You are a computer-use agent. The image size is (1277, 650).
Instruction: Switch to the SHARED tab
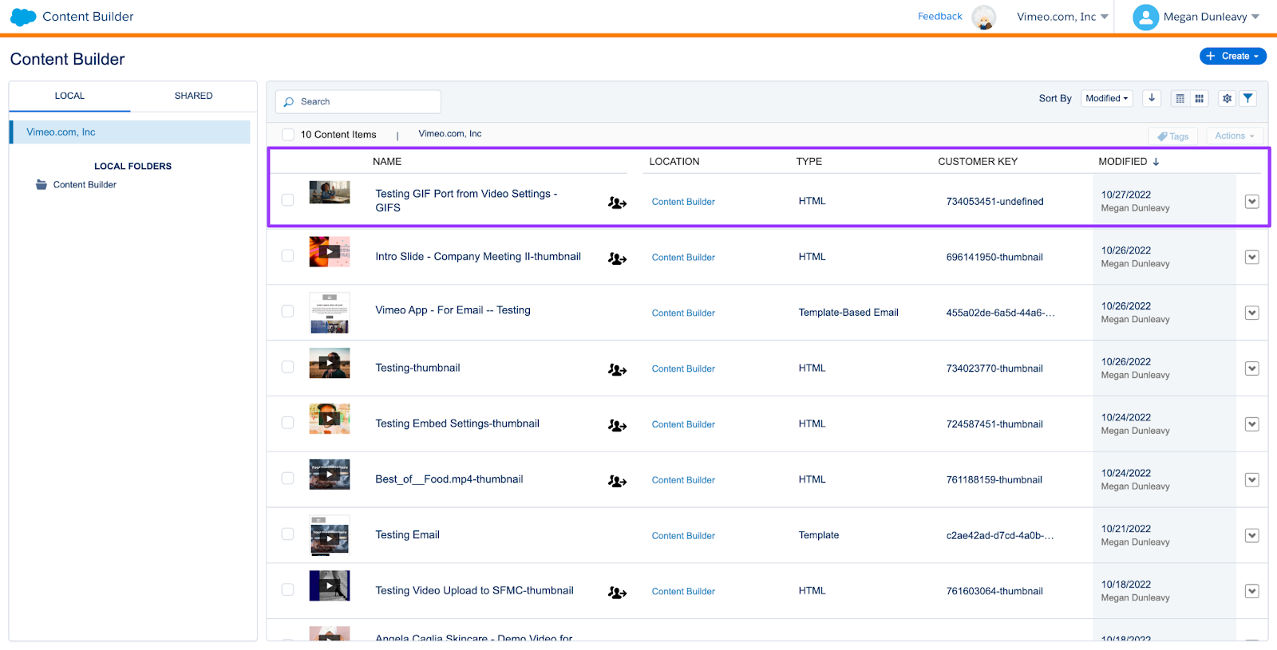(194, 96)
